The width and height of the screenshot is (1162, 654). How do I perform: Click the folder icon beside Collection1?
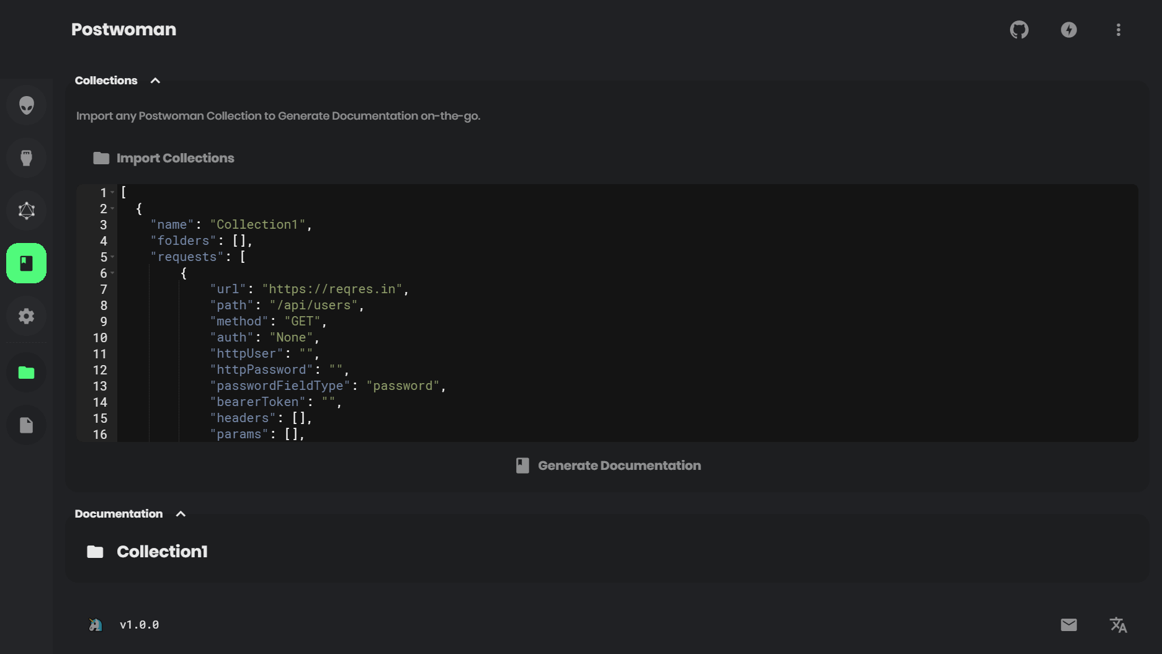coord(95,552)
